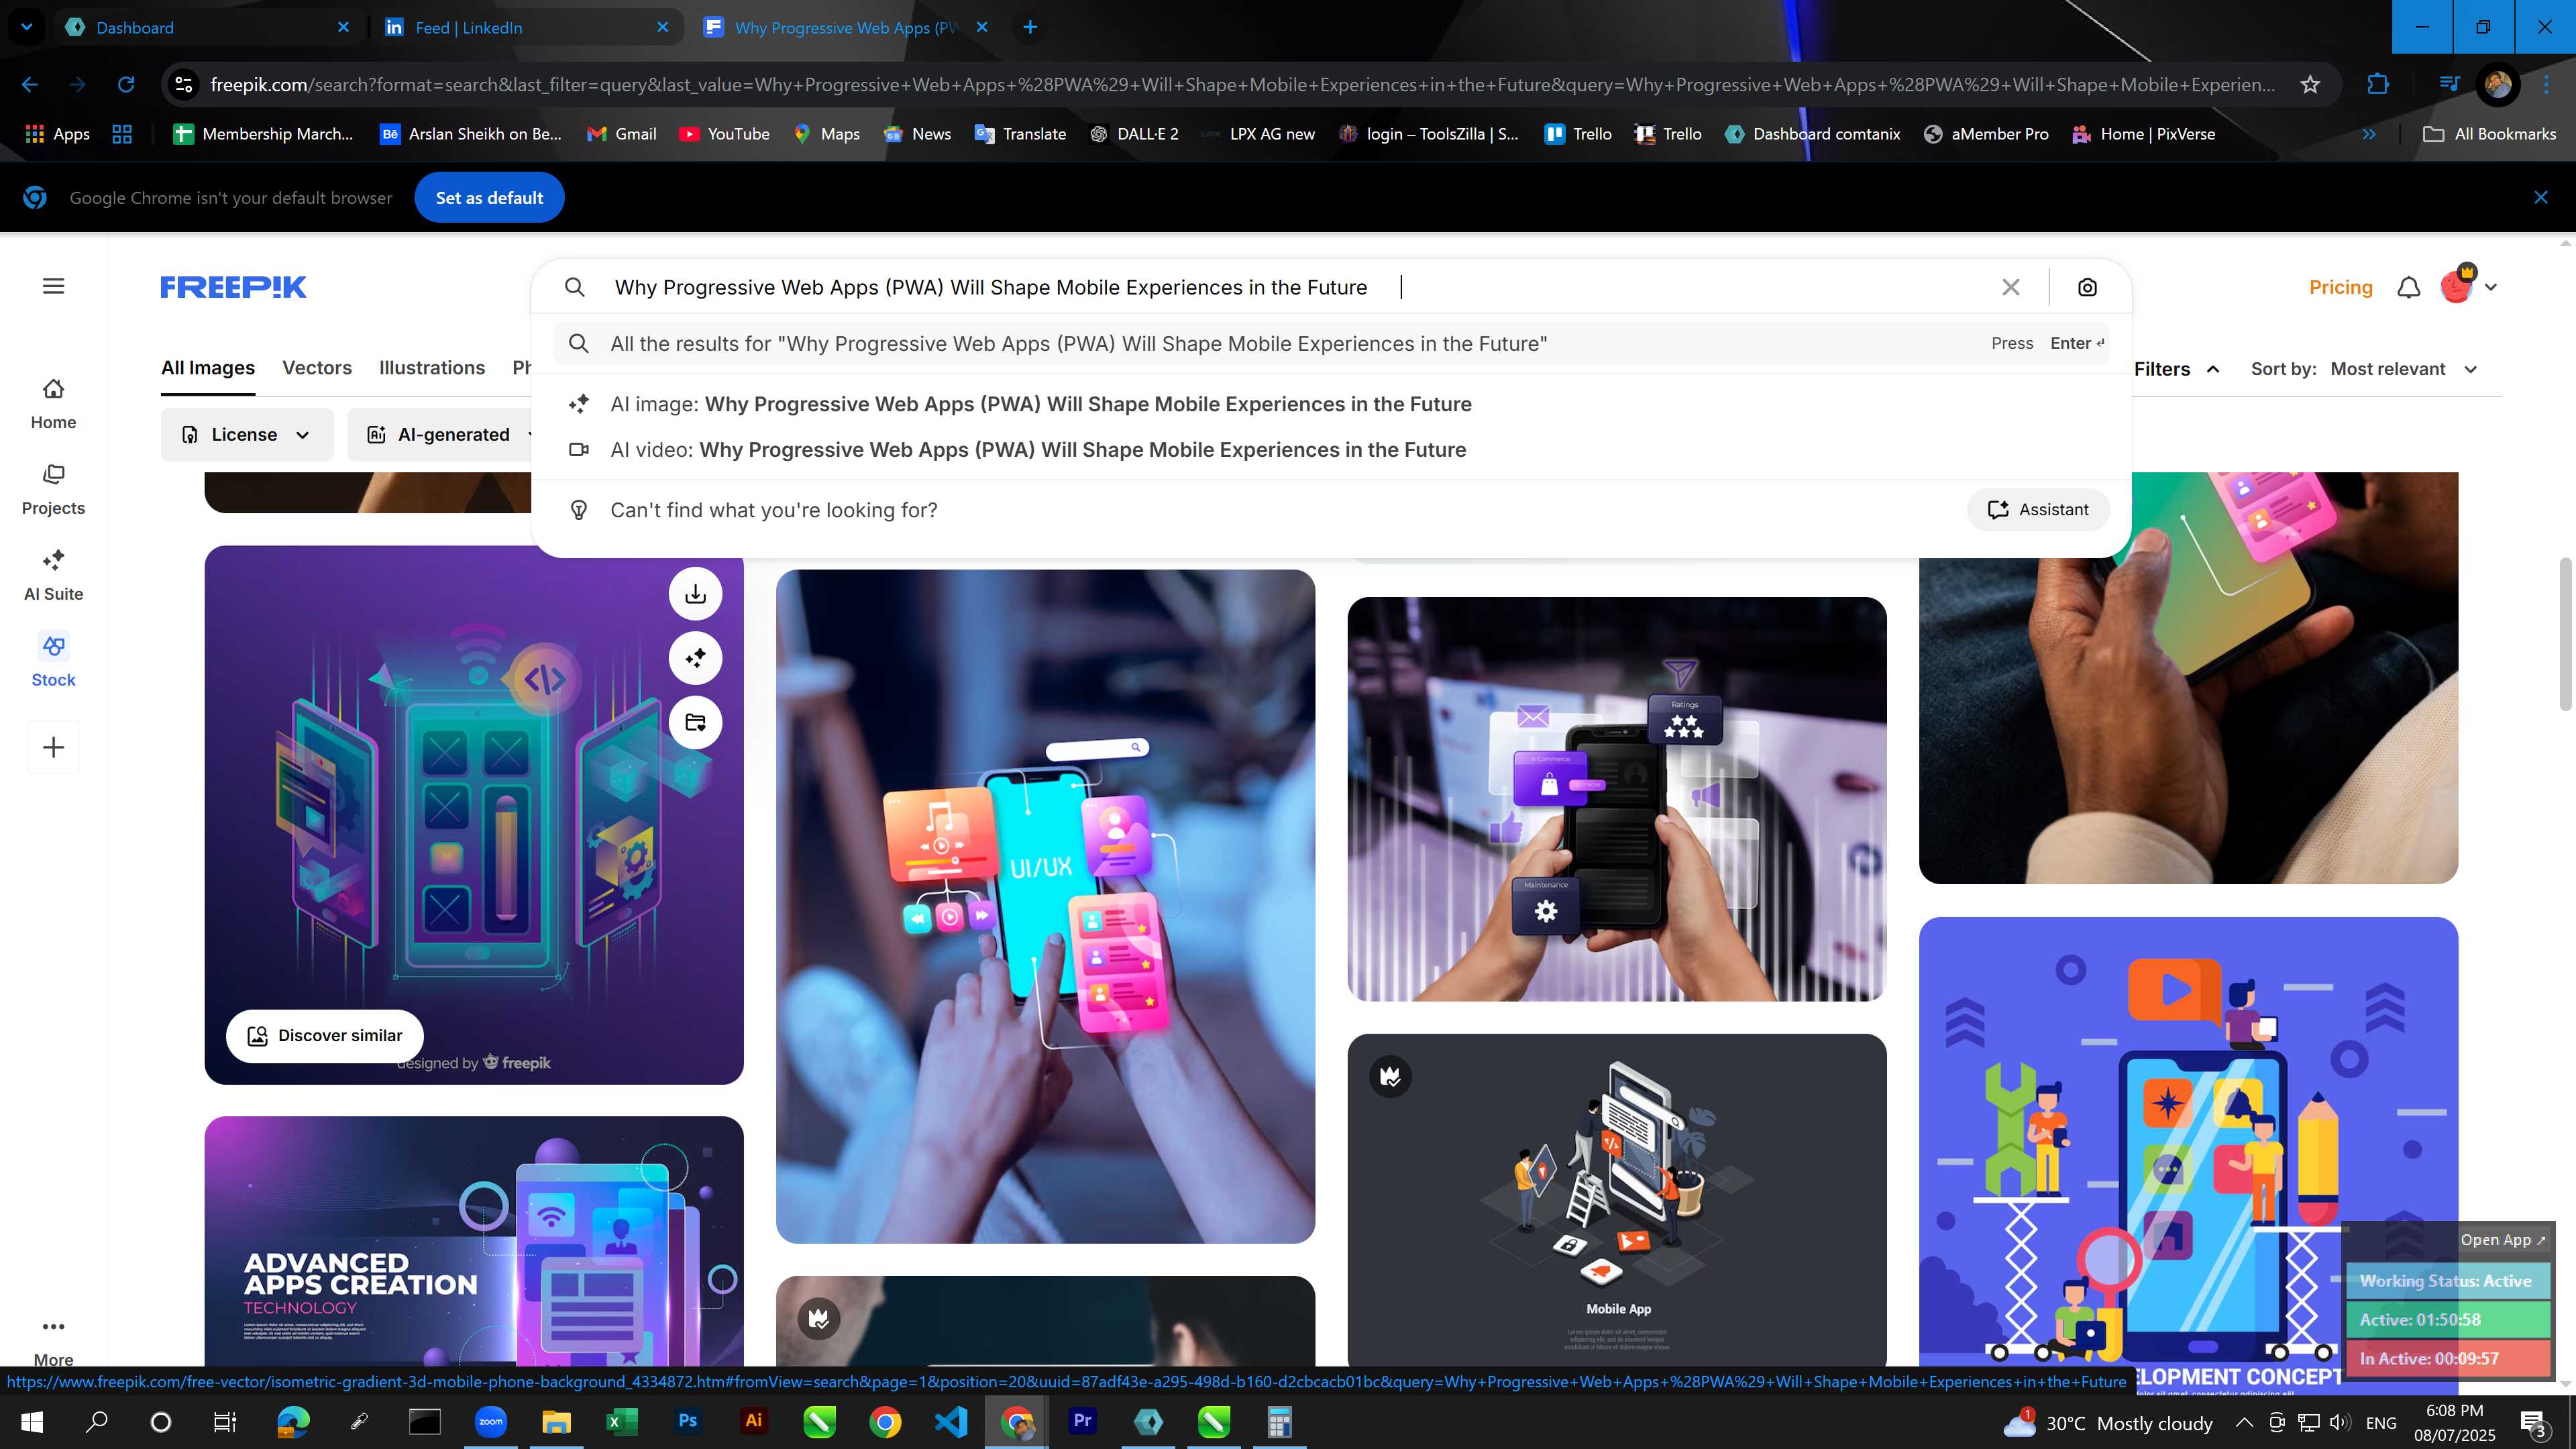This screenshot has width=2576, height=1449.
Task: Bookmark this page with star icon
Action: tap(2310, 85)
